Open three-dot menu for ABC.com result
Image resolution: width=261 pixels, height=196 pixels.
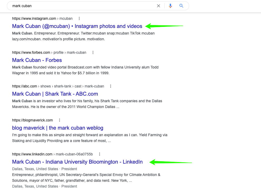pos(111,86)
